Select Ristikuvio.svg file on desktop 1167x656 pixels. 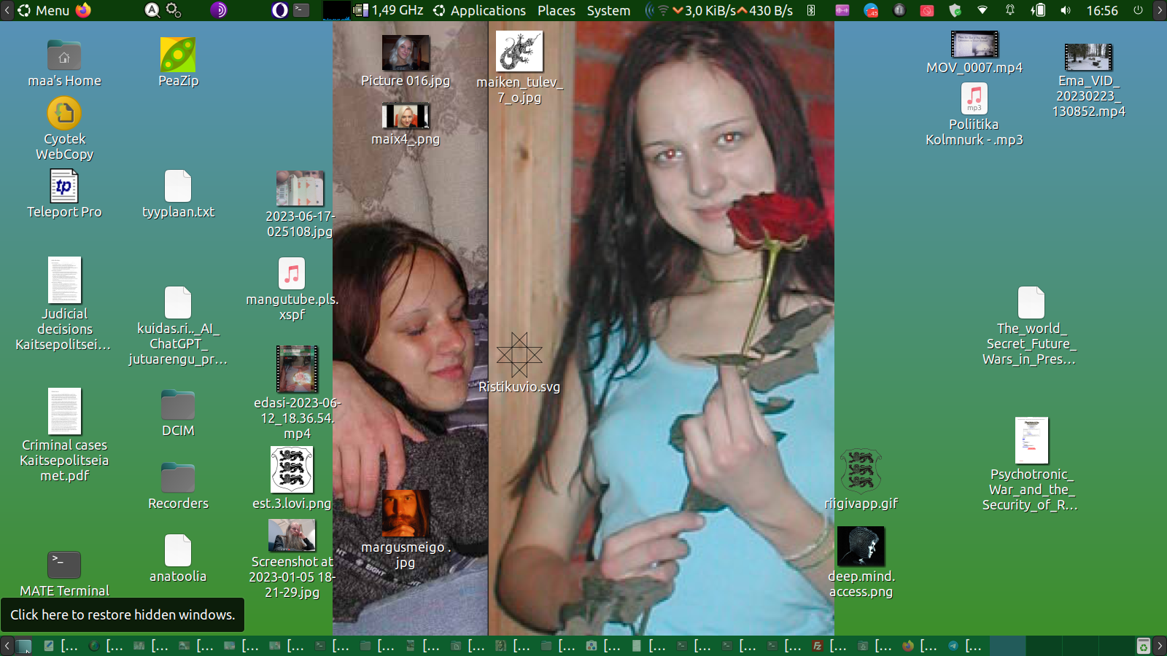click(519, 355)
